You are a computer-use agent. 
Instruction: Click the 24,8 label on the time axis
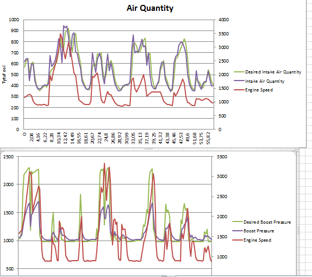point(106,137)
